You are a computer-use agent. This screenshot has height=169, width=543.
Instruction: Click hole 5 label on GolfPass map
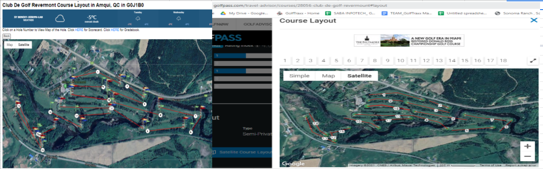click(467, 131)
